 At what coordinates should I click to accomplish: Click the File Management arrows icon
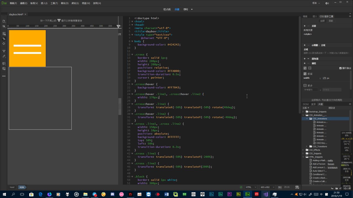[x=4, y=26]
